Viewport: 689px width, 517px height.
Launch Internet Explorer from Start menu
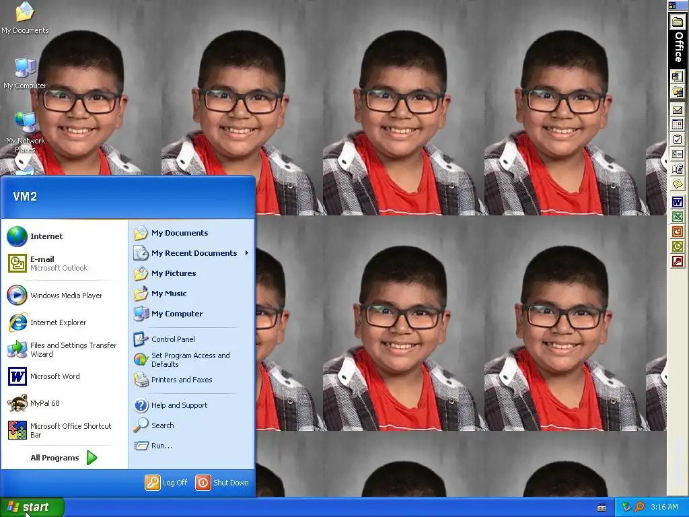64,322
